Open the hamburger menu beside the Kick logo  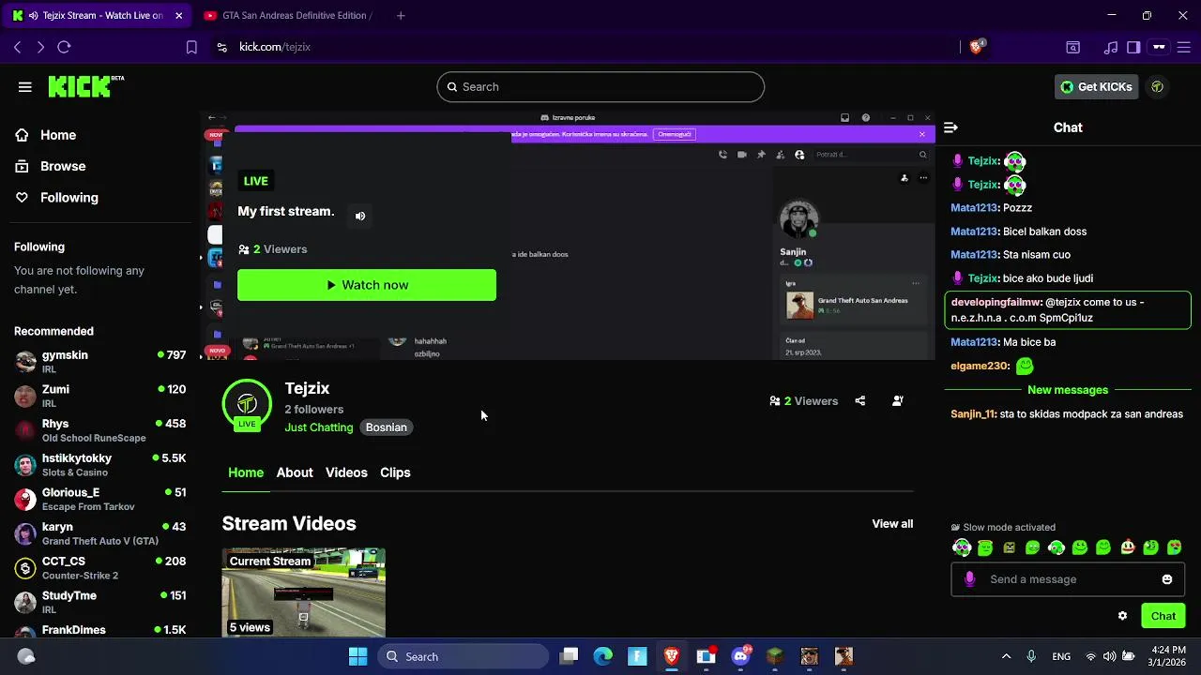pos(25,86)
